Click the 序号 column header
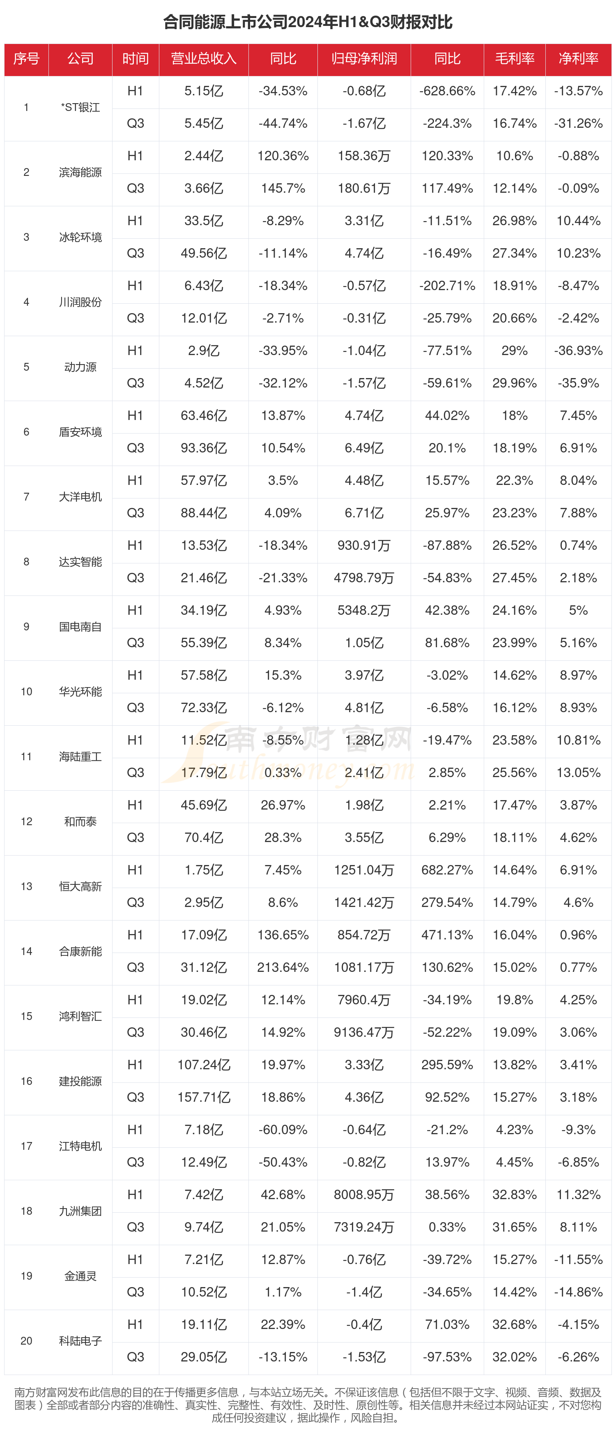 [x=26, y=59]
